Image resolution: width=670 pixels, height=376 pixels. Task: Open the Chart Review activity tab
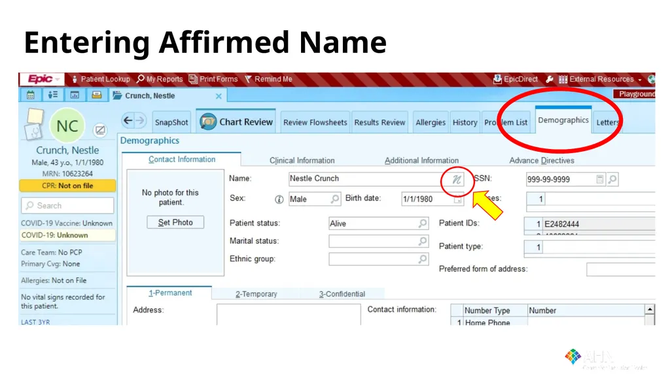(x=236, y=122)
